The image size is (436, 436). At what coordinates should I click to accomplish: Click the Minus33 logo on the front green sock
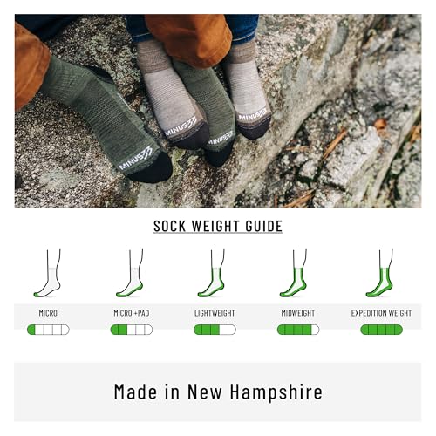coord(135,159)
